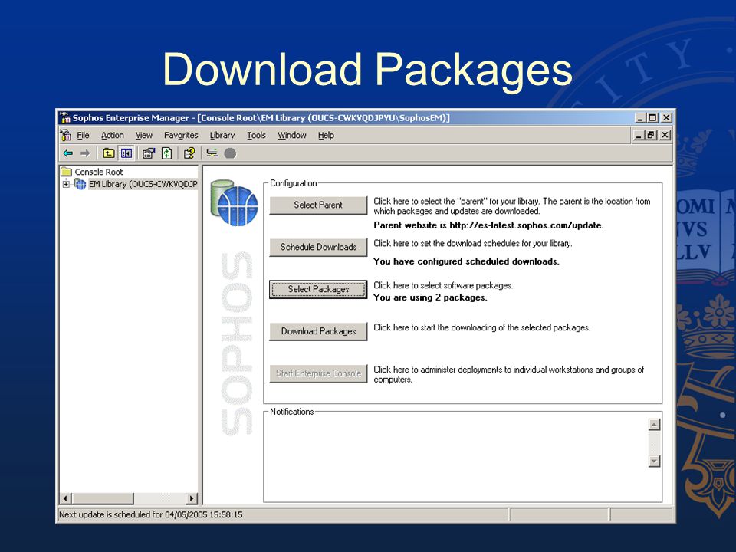This screenshot has height=552, width=736.
Task: Minimize the Sophos Enterprise Manager window
Action: (x=640, y=117)
